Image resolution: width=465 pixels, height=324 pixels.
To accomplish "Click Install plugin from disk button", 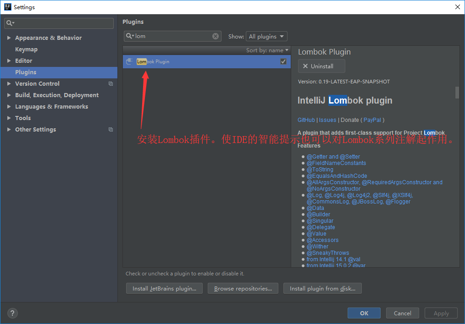I will [322, 288].
